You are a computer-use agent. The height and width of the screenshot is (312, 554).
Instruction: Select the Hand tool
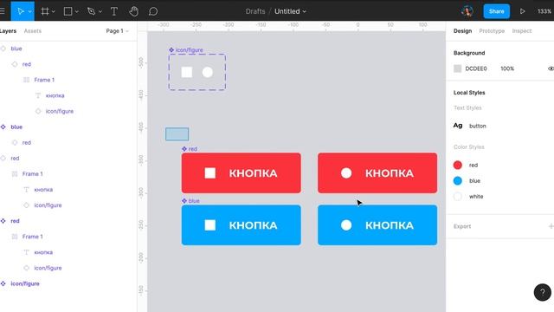[133, 11]
